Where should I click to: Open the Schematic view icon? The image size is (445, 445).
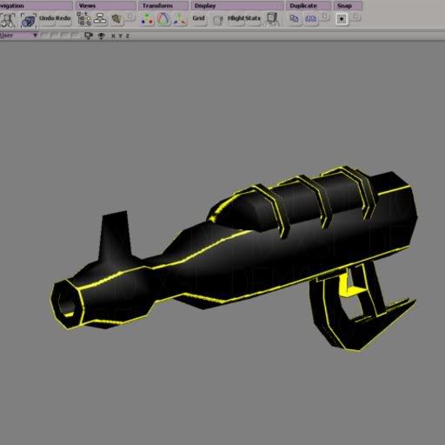[x=100, y=19]
